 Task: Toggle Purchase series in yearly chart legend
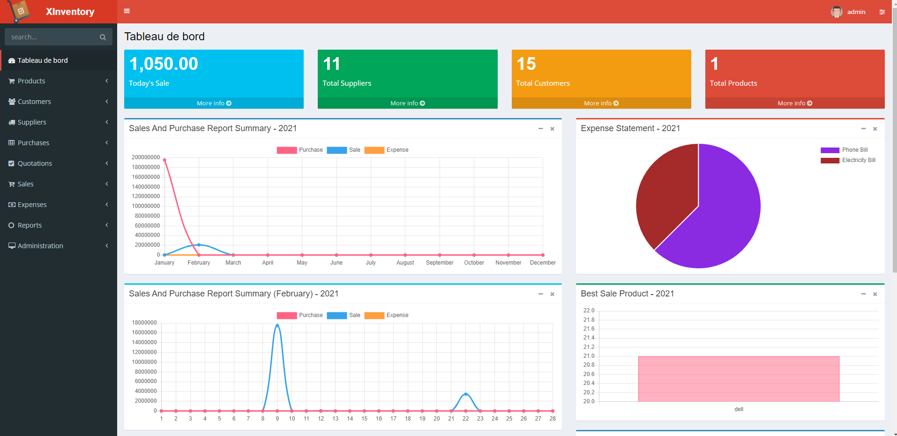(x=299, y=150)
